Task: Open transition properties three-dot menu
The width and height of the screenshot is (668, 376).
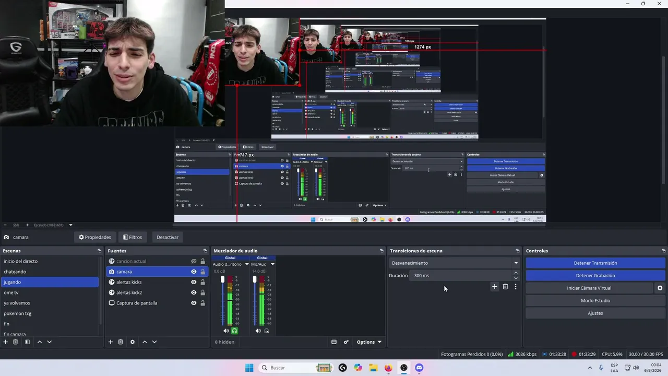Action: pos(516,287)
